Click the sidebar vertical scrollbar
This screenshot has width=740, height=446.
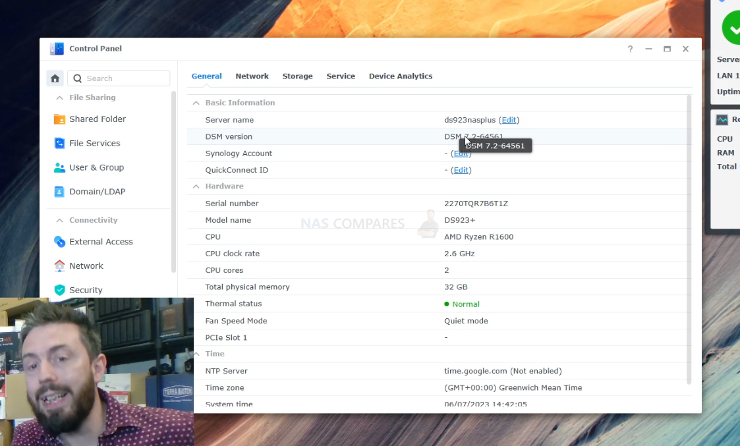click(173, 182)
